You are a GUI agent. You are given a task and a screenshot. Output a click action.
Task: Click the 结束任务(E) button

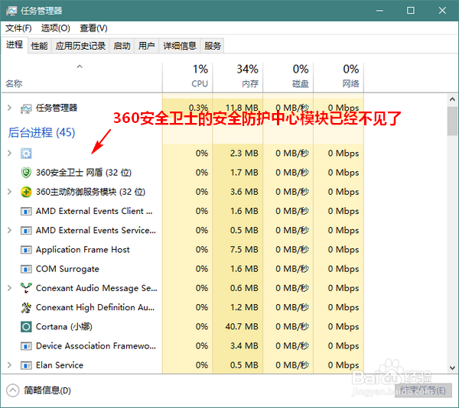coord(423,390)
